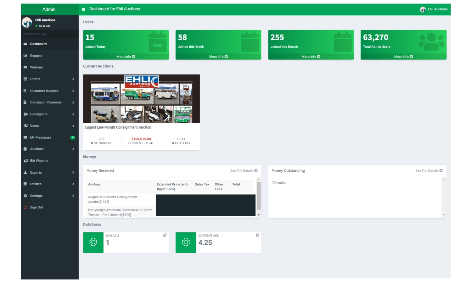Expand the Orders submenu arrow
The height and width of the screenshot is (283, 472).
click(x=73, y=79)
